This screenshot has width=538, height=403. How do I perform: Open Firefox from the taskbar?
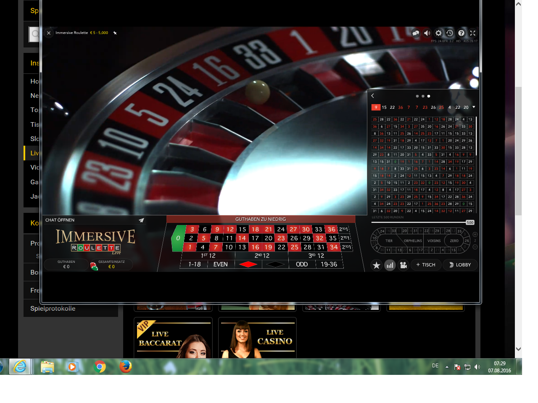click(125, 367)
